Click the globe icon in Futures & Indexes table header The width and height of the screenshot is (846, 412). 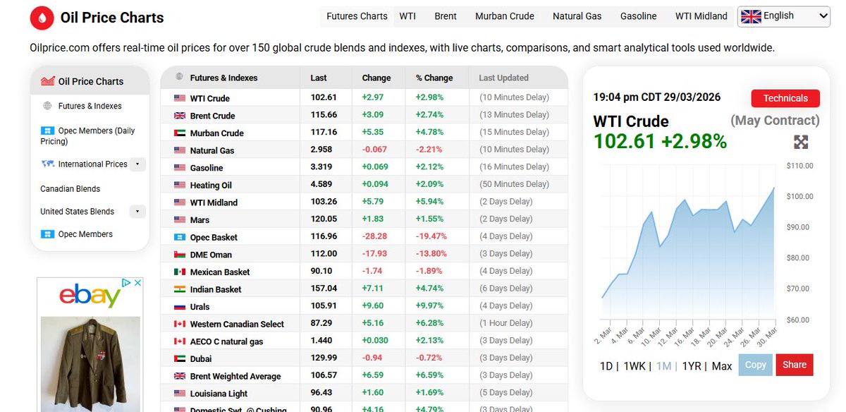pyautogui.click(x=179, y=78)
